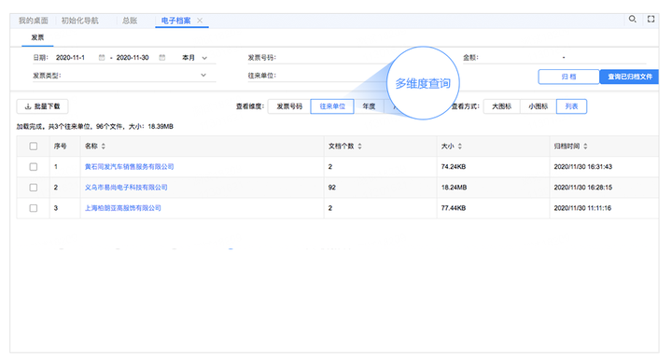The image size is (672, 363).
Task: Click the 批量下载 button
Action: pyautogui.click(x=42, y=106)
